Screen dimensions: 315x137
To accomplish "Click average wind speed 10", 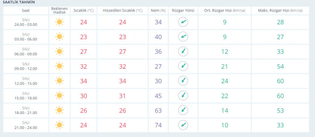I will click(224, 125).
